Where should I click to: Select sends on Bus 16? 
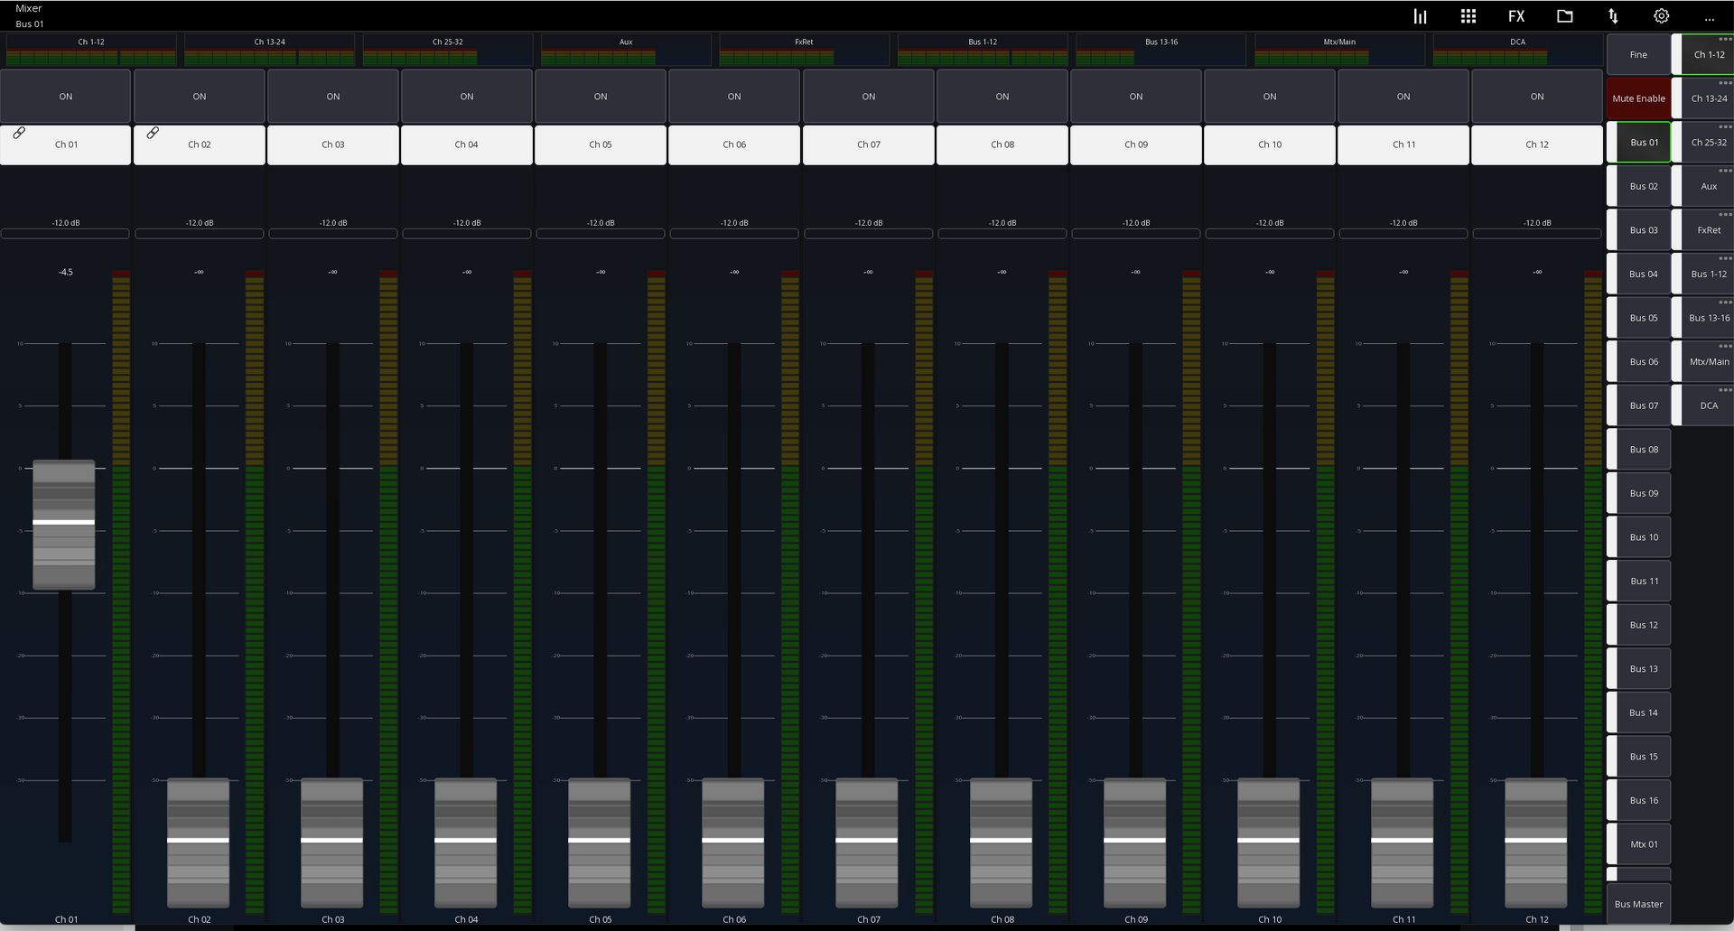click(x=1639, y=800)
